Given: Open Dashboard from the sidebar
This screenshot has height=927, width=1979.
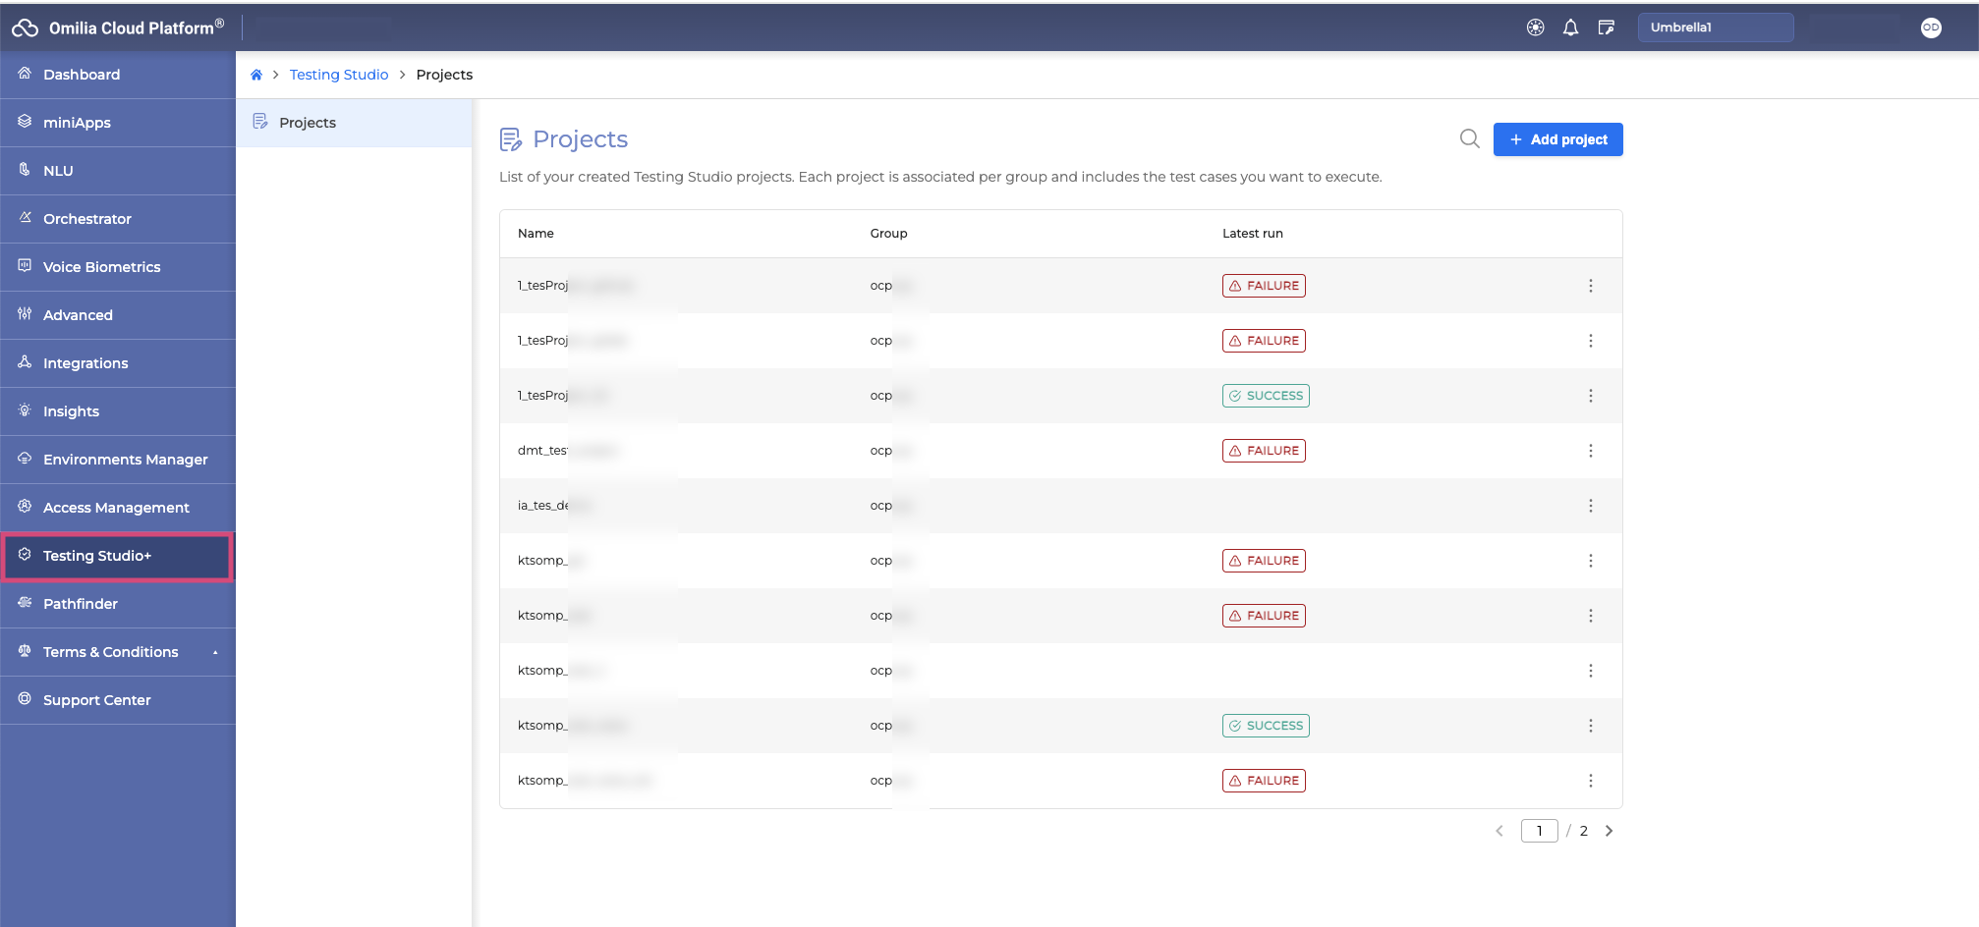Looking at the screenshot, I should pos(82,75).
